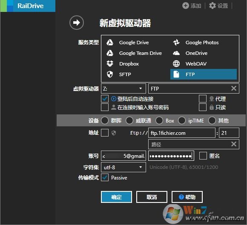Image resolution: width=247 pixels, height=225 pixels.
Task: Select the Dropbox icon
Action: point(110,64)
